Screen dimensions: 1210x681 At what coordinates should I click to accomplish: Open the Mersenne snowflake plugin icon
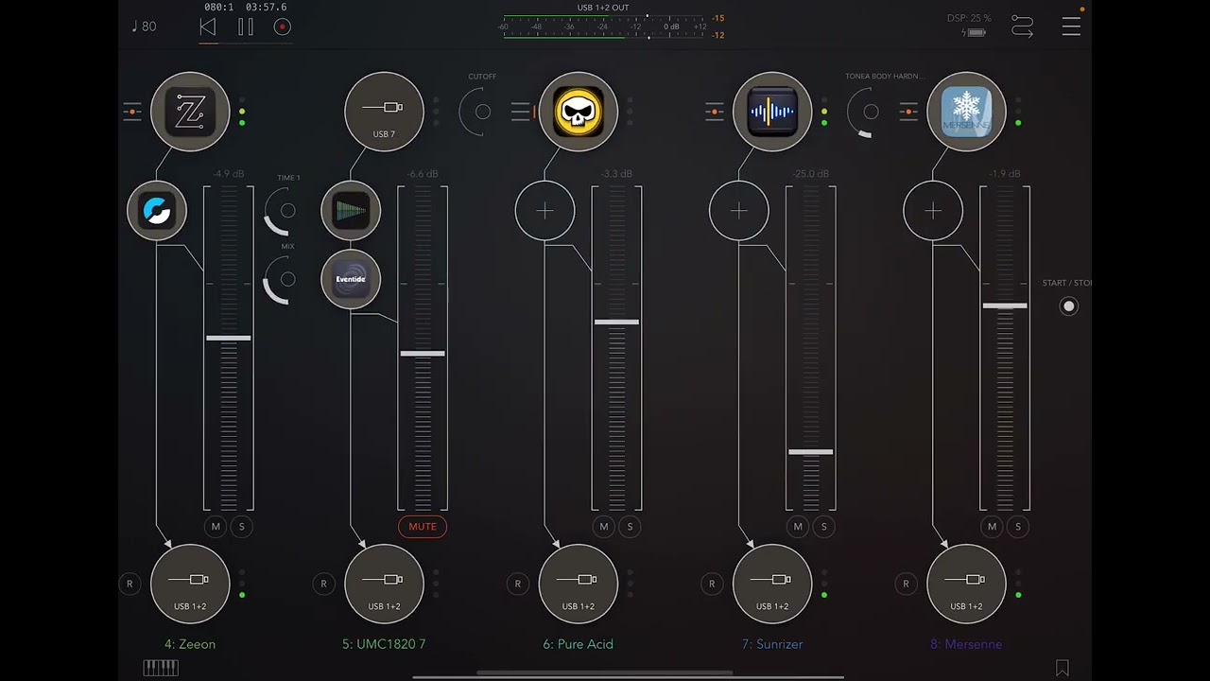[966, 112]
